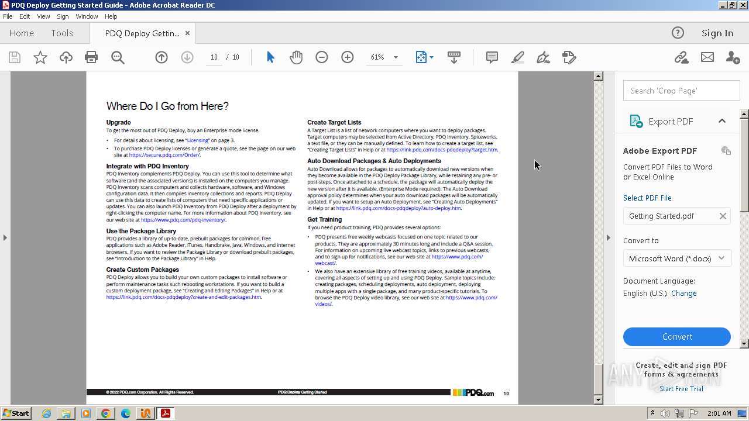Open Chrome from the taskbar

(x=106, y=413)
